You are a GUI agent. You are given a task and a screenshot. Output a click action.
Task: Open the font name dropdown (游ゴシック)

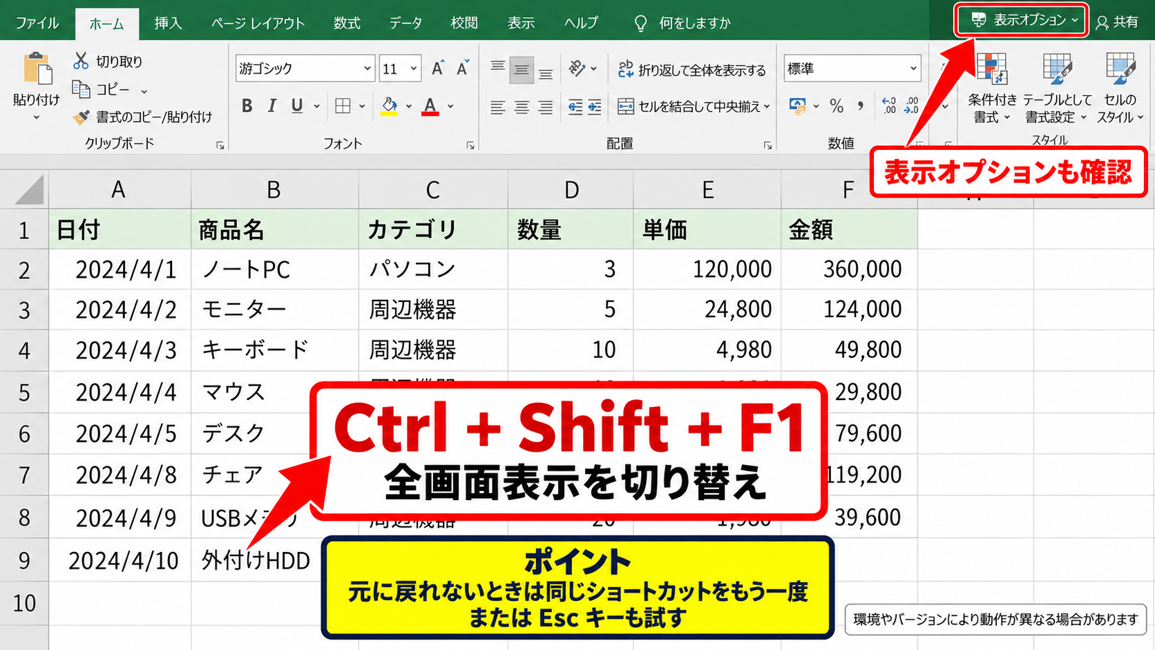coord(367,68)
